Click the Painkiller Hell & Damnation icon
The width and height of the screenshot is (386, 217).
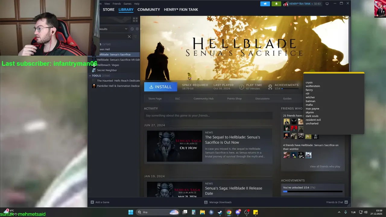[94, 86]
